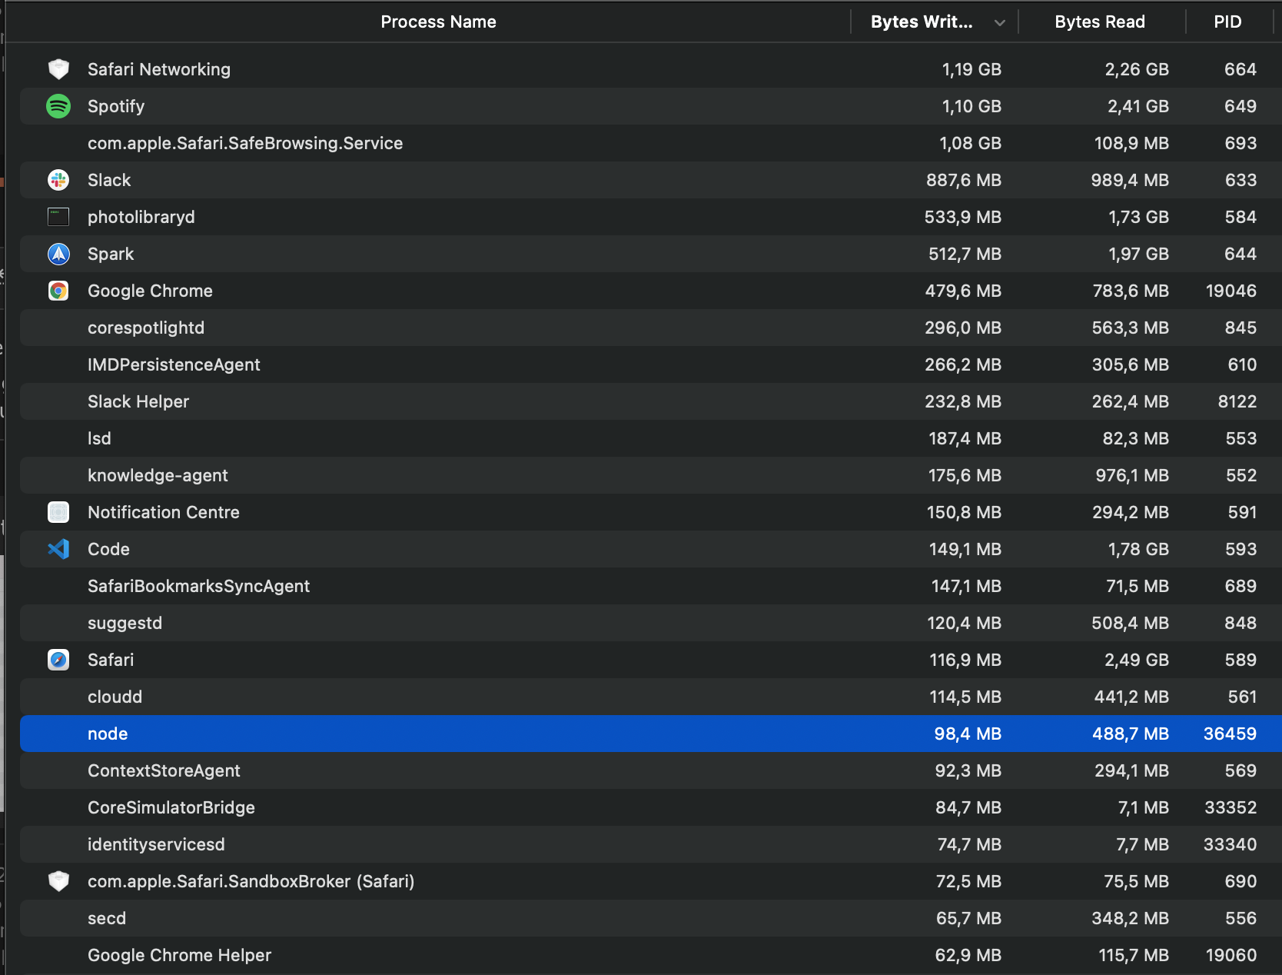Click the photolibraryd terminal icon
This screenshot has width=1282, height=975.
pos(58,217)
